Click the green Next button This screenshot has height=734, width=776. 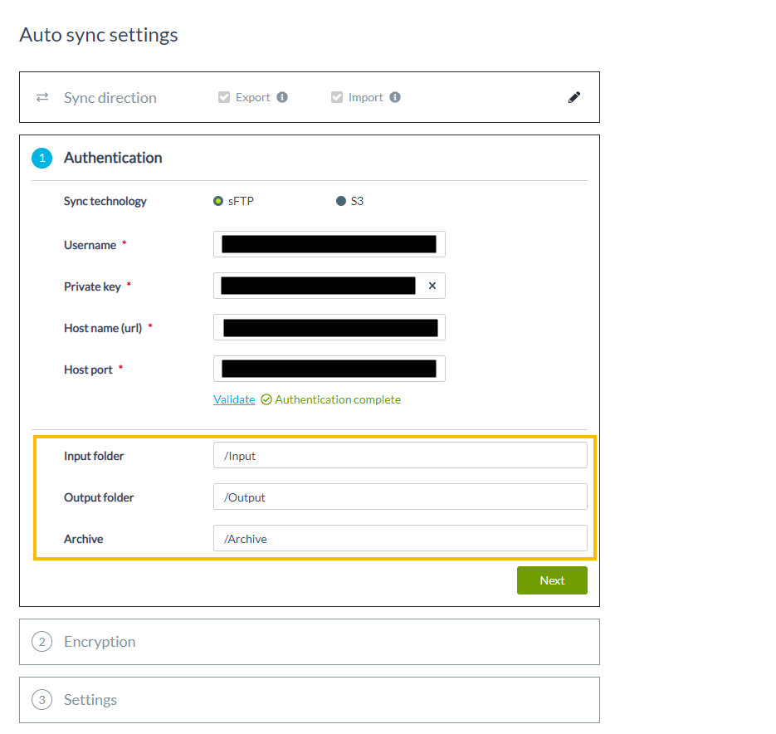click(x=552, y=580)
